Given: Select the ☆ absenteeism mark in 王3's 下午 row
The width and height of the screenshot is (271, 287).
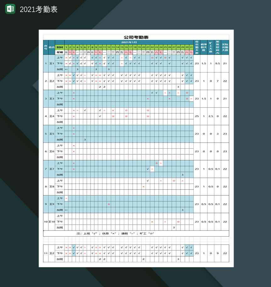Looking at the screenshot, I should (187, 99).
